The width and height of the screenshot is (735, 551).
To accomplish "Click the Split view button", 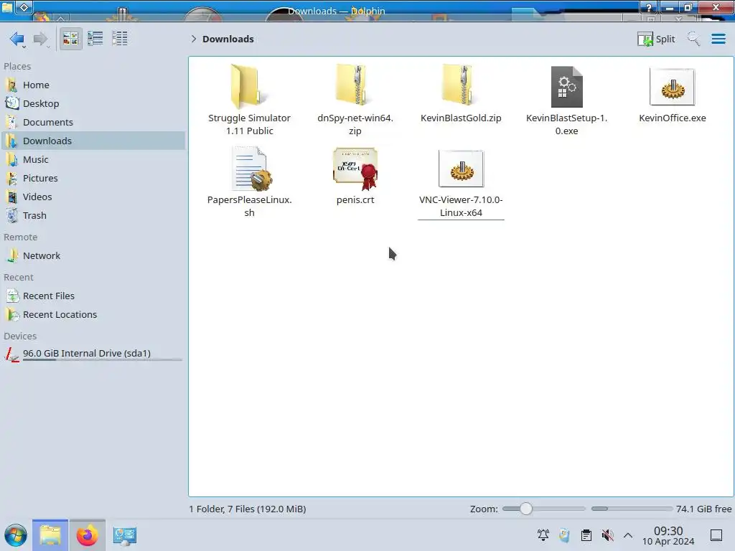I will pos(656,39).
